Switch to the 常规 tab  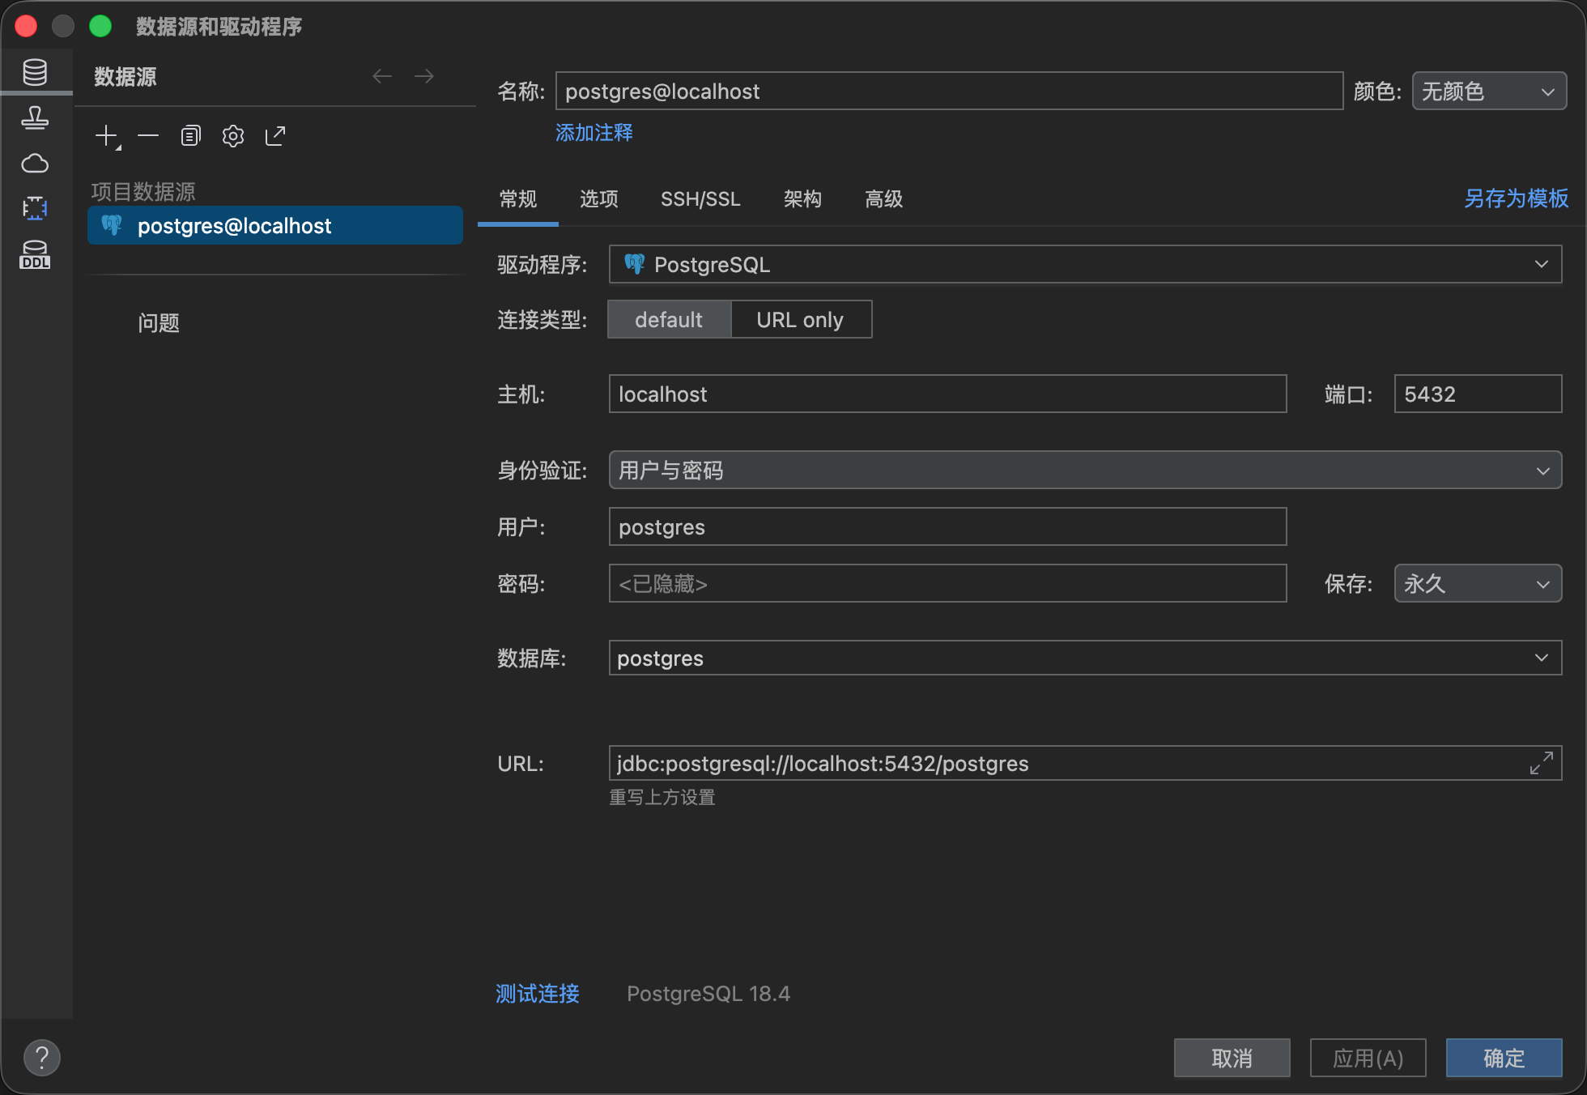point(518,199)
